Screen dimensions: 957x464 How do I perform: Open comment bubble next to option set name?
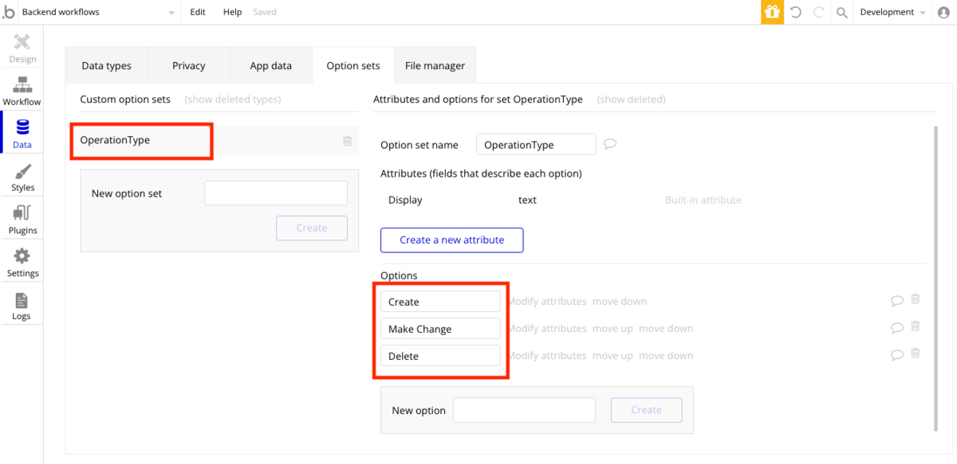610,144
